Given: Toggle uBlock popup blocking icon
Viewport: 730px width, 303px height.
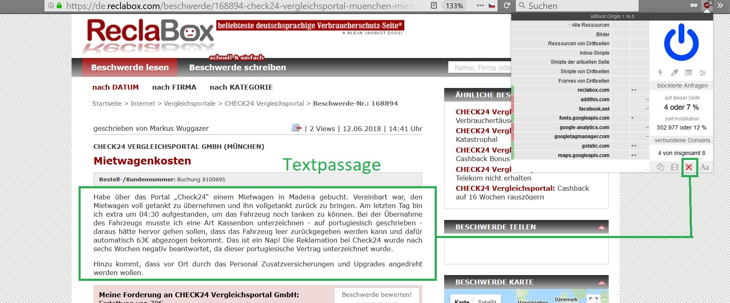Looking at the screenshot, I should (660, 167).
